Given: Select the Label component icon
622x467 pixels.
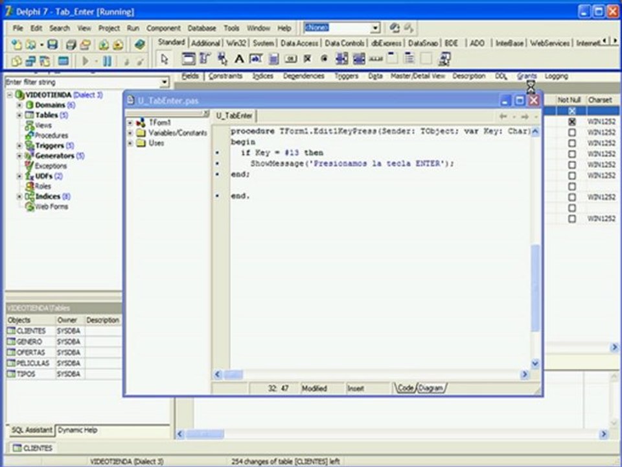Looking at the screenshot, I should click(x=239, y=59).
